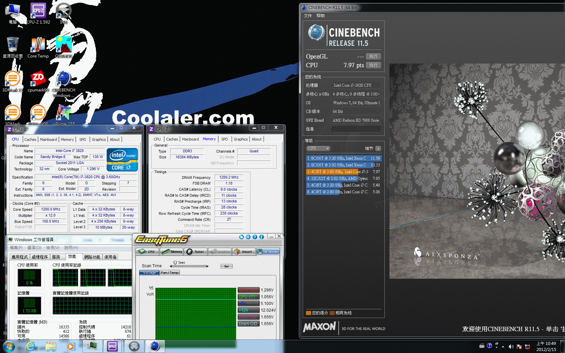Switch to Task Manager taskbar button
Image resolution: width=565 pixels, height=353 pixels.
tap(92, 346)
